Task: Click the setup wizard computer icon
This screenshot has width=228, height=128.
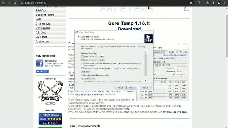Action: click(x=149, y=39)
